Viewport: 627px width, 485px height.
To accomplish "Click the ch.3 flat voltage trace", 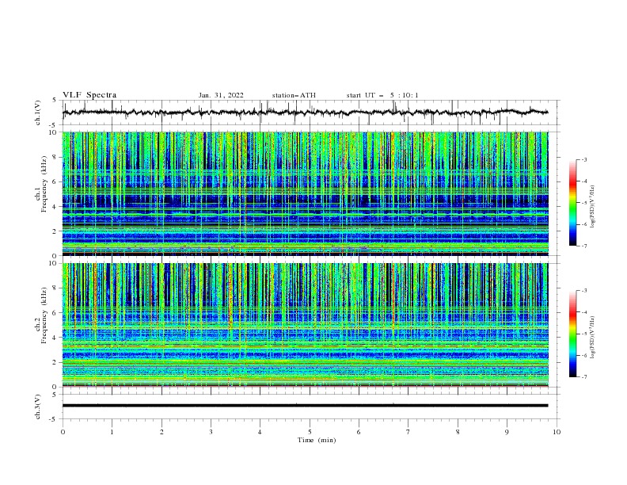I will [306, 406].
